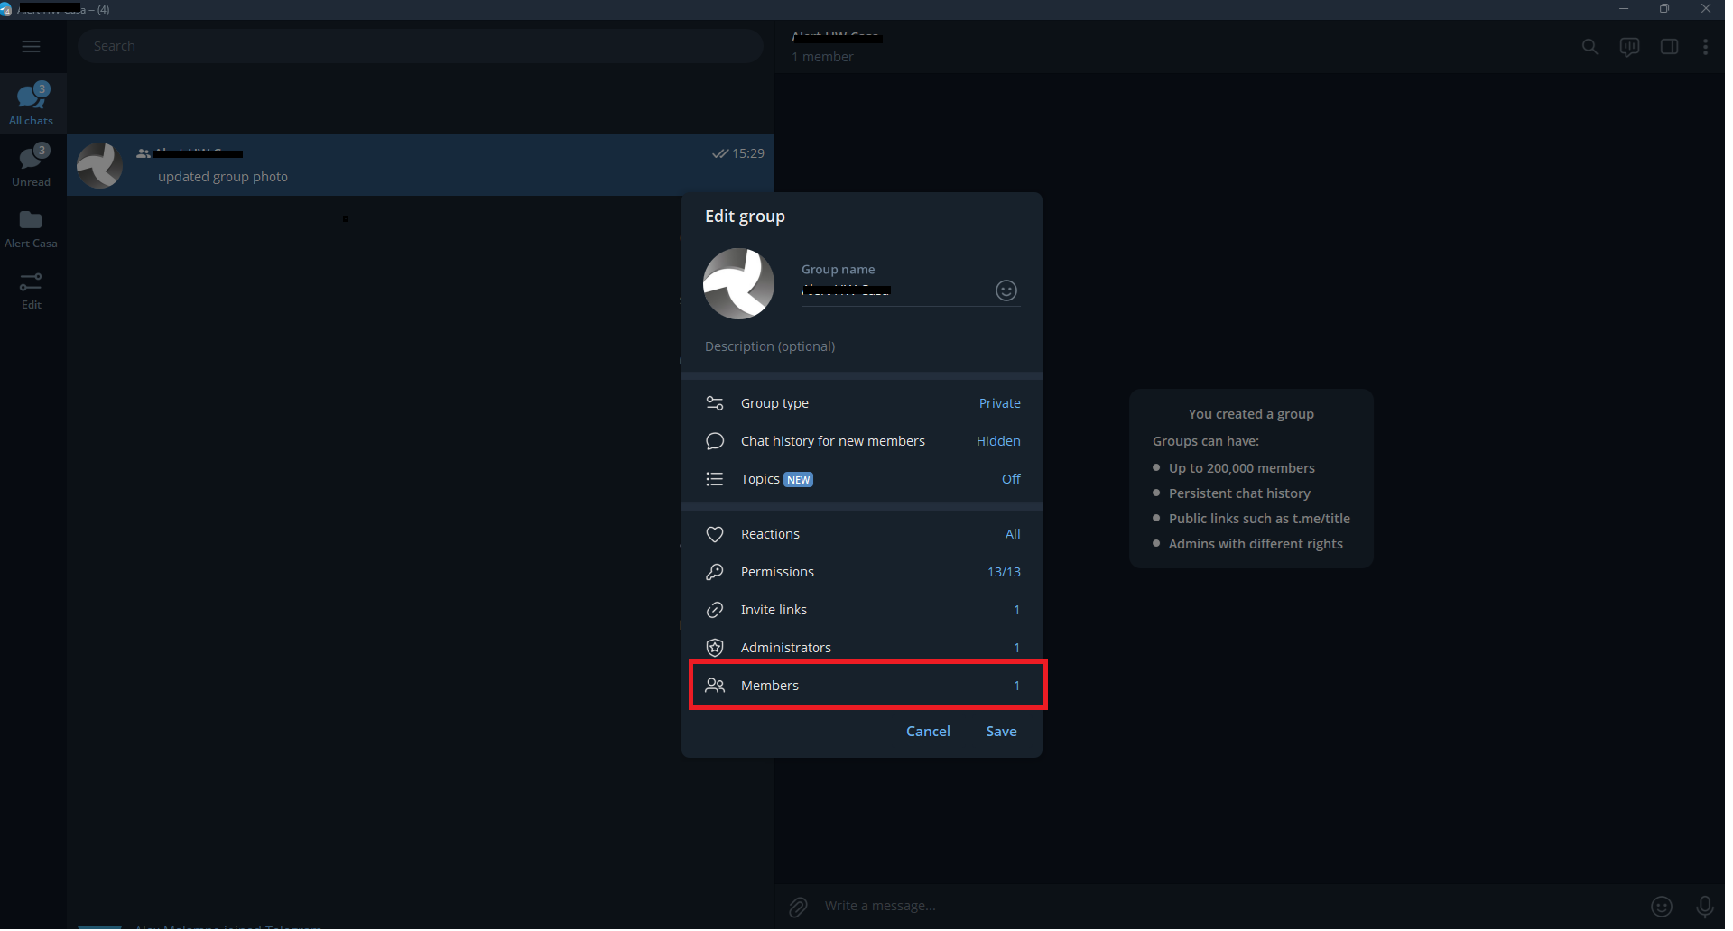The height and width of the screenshot is (931, 1733).
Task: Open the Members list row
Action: click(862, 686)
